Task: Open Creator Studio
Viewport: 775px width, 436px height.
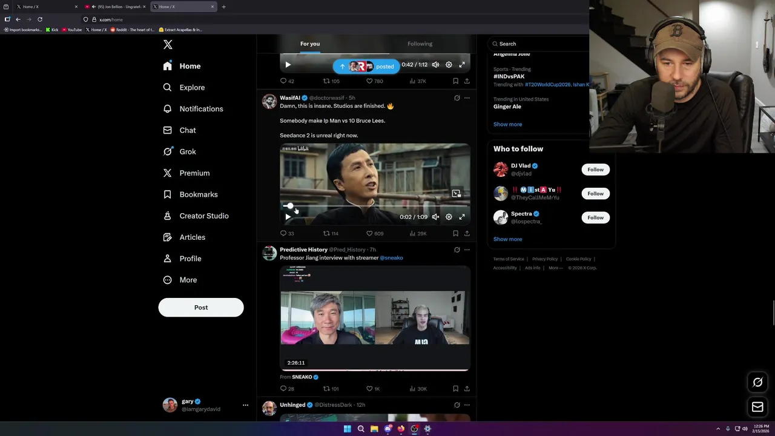Action: pyautogui.click(x=196, y=216)
